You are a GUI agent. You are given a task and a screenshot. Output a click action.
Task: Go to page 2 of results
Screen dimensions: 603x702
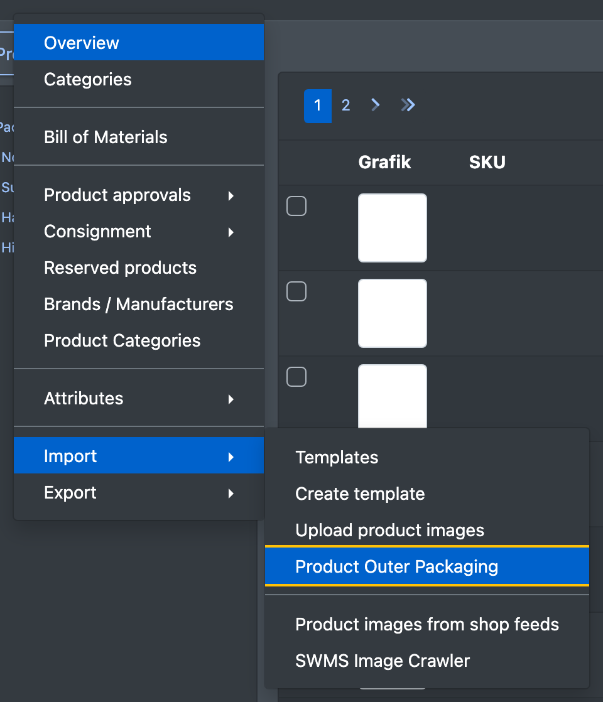(x=346, y=105)
